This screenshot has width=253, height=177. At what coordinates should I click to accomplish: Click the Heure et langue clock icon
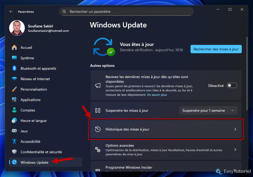[14, 121]
